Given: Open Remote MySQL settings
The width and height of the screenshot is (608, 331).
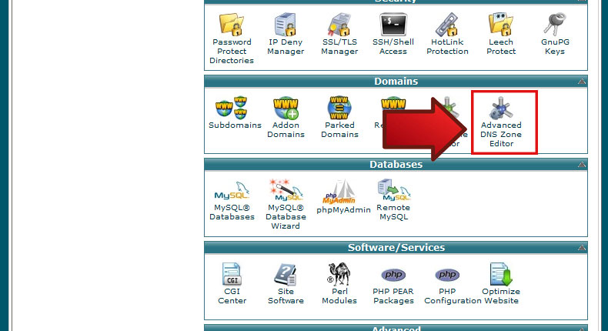Looking at the screenshot, I should [393, 190].
